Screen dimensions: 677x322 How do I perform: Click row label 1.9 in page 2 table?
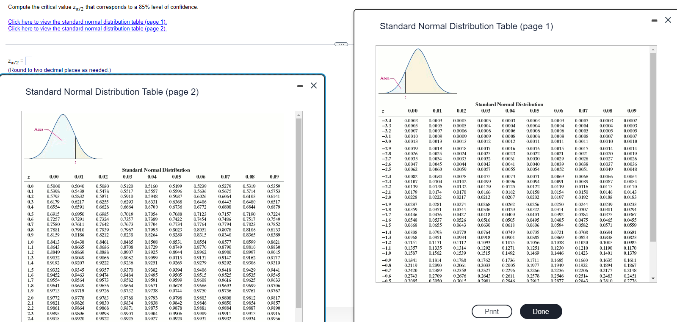pos(30,291)
